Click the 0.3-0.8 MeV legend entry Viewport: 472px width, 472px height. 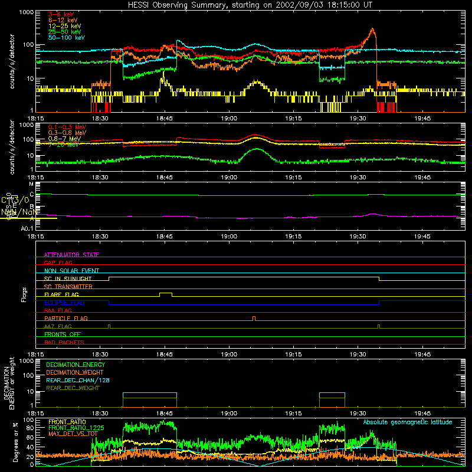click(67, 133)
